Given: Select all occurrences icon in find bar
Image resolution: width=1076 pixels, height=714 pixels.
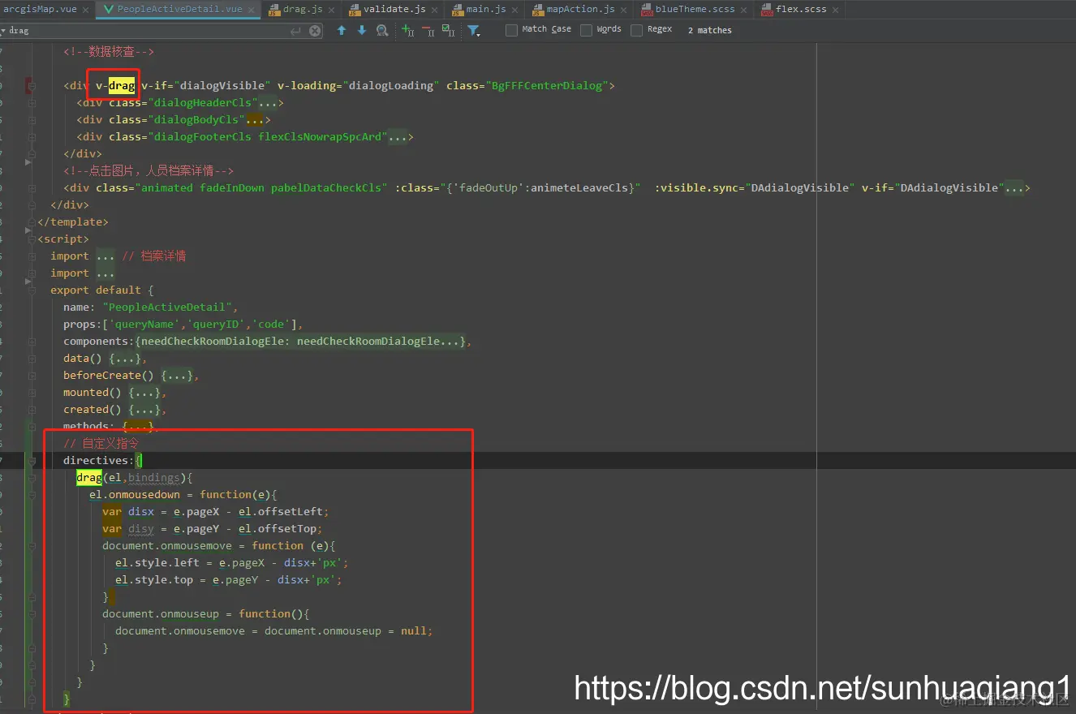Looking at the screenshot, I should click(x=448, y=30).
